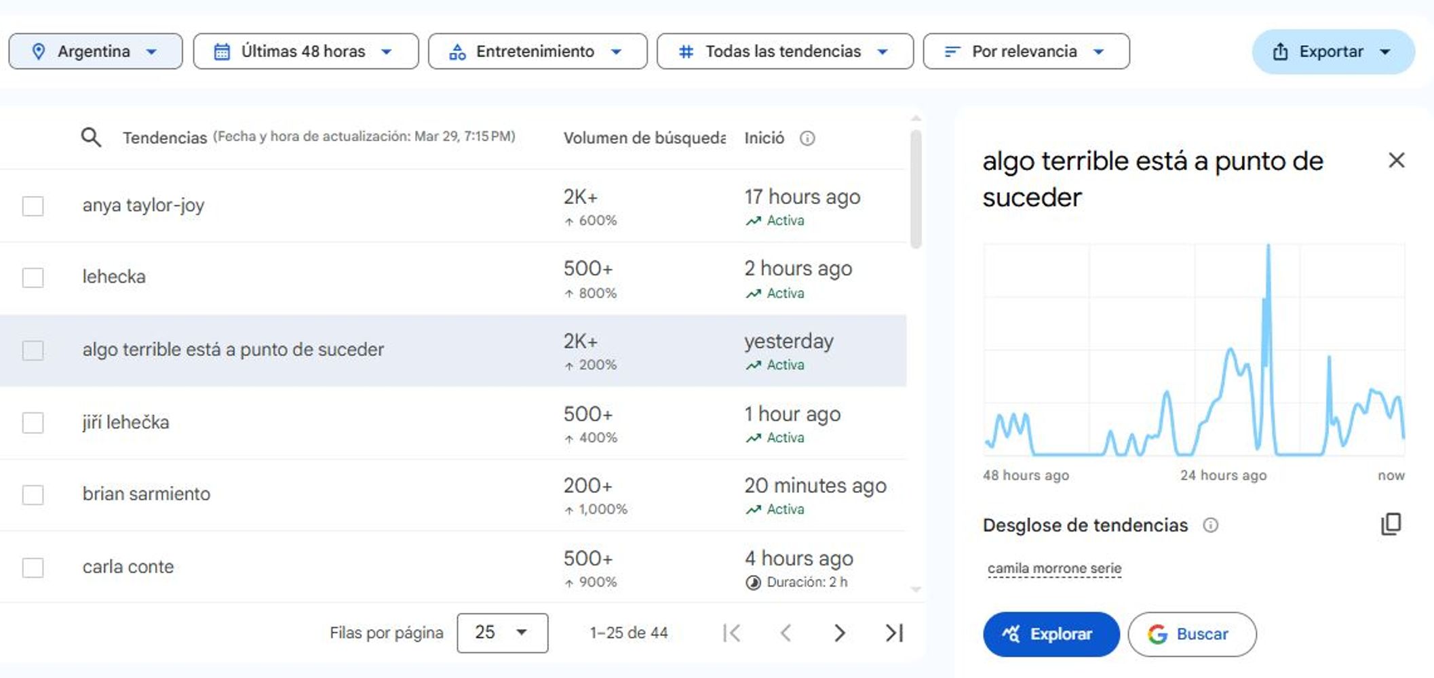The width and height of the screenshot is (1434, 678).
Task: Click the scroll up arrow of the trends list
Action: [916, 119]
